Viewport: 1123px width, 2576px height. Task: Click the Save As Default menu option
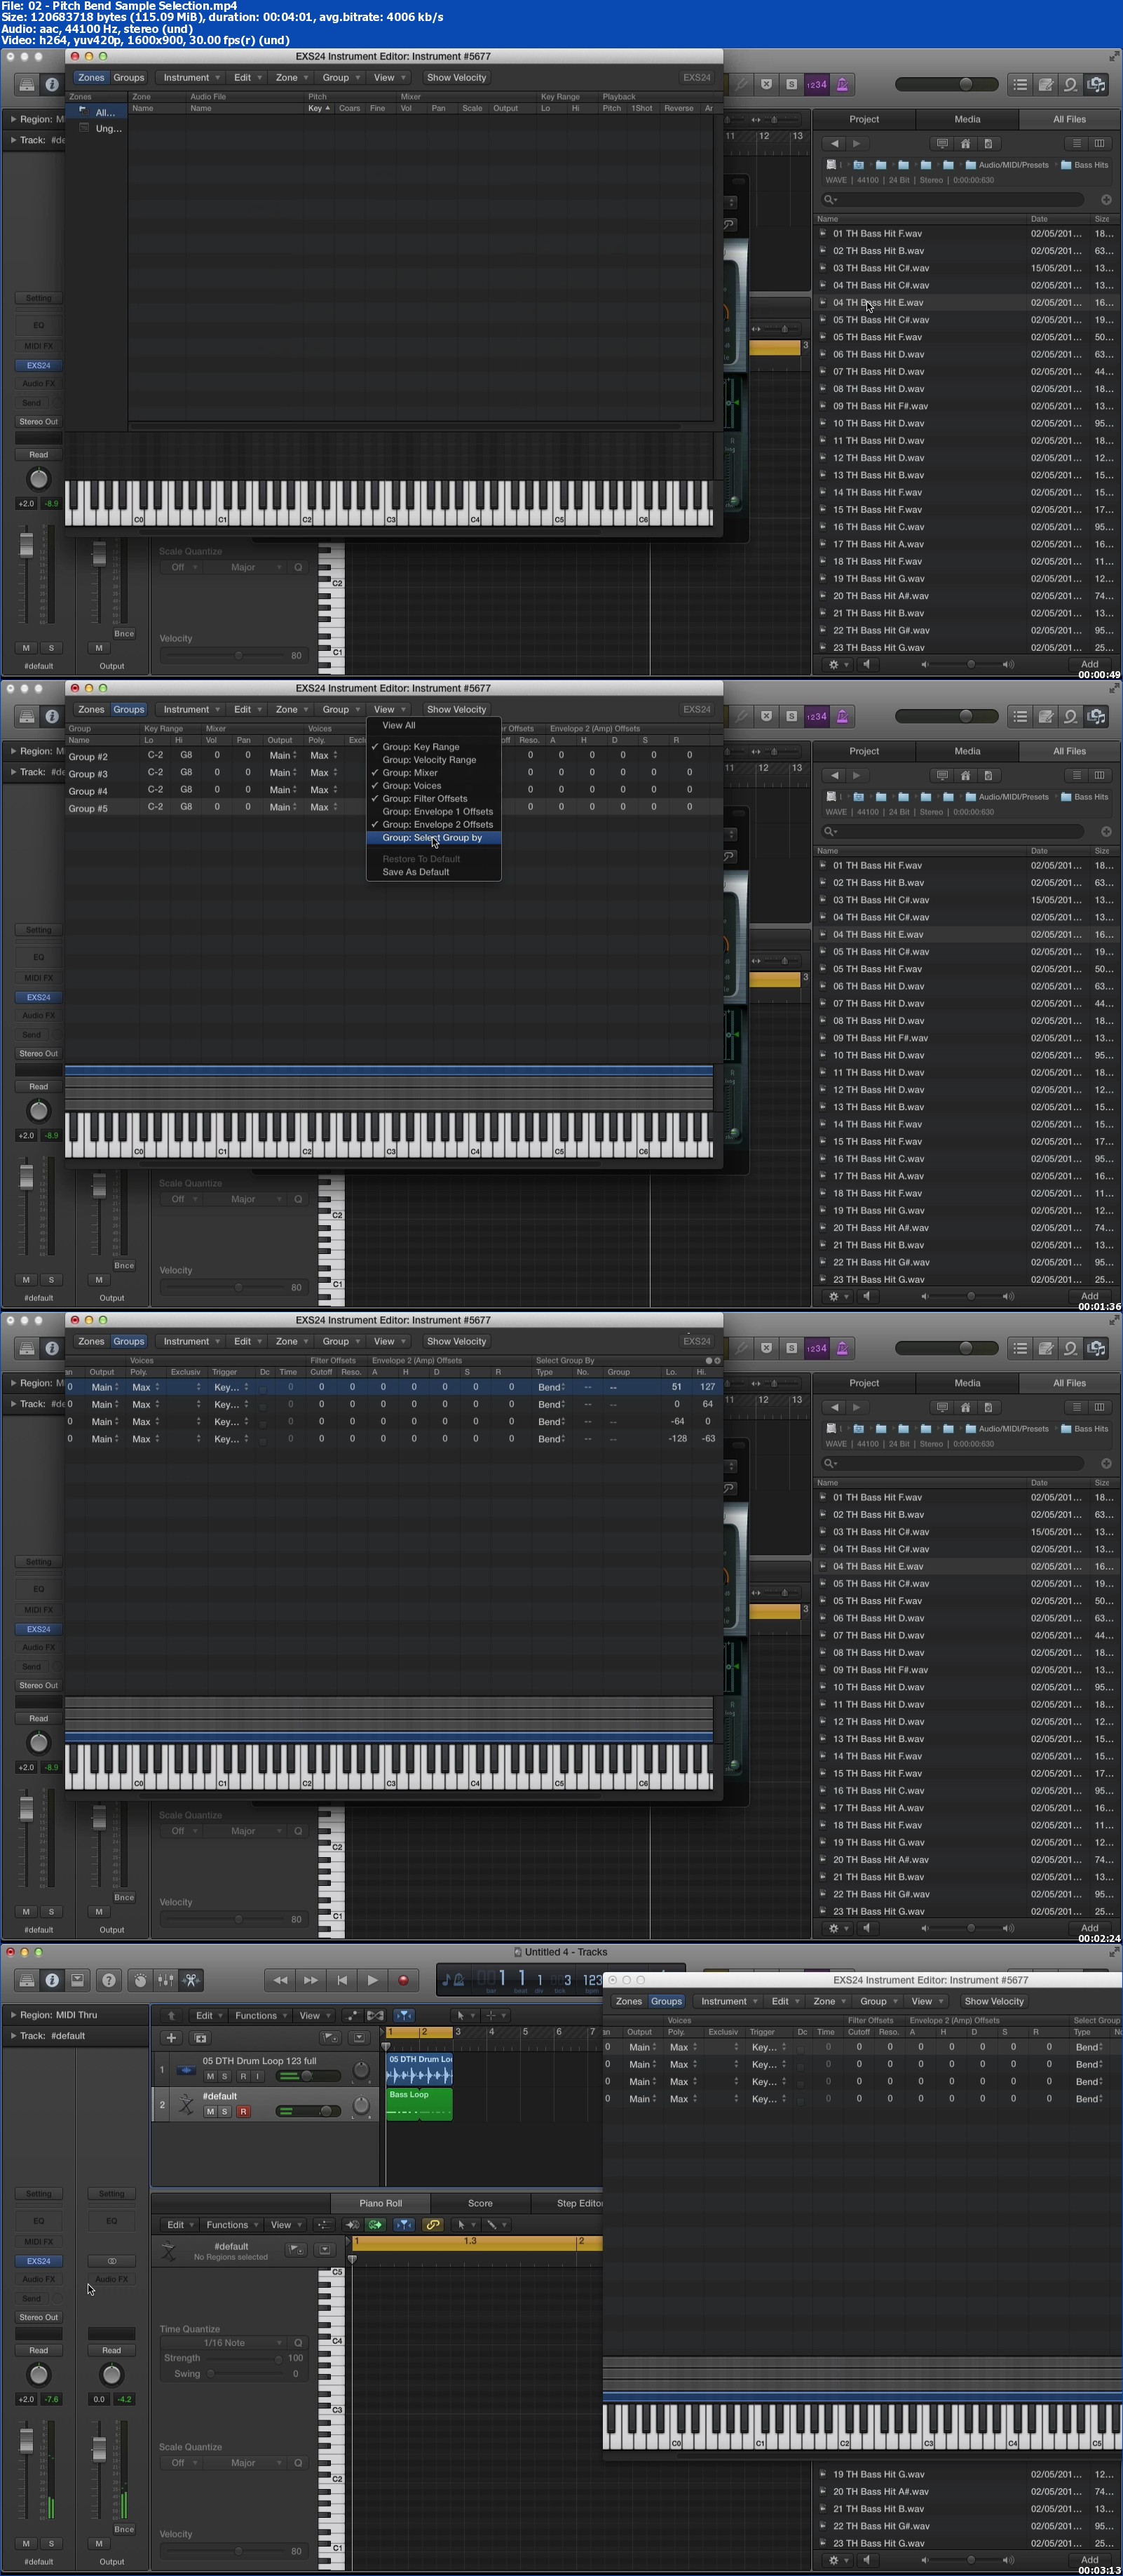click(416, 872)
